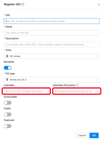This screenshot has height=142, width=103.
Task: Enable the Extractable switch
Action: [x=8, y=103]
